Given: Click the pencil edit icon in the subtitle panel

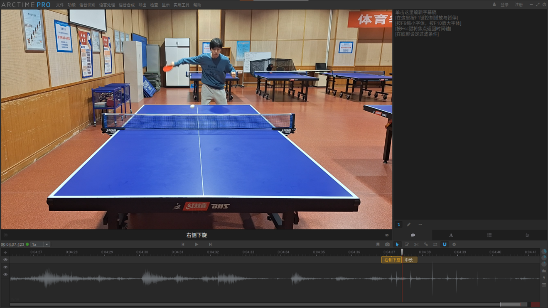Looking at the screenshot, I should pos(409,225).
